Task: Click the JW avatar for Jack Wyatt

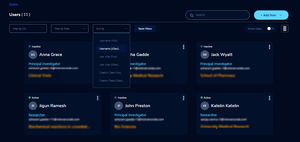Action: tap(205, 55)
